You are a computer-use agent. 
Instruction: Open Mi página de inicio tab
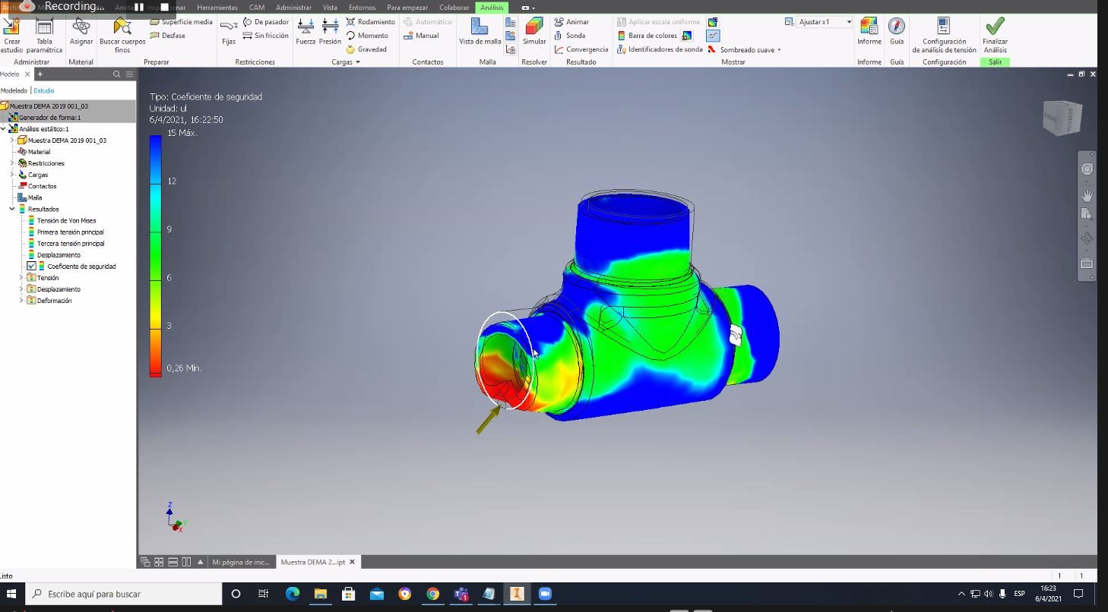(240, 562)
